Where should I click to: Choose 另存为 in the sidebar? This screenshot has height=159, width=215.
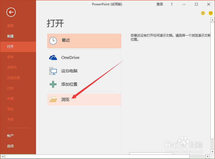12,67
